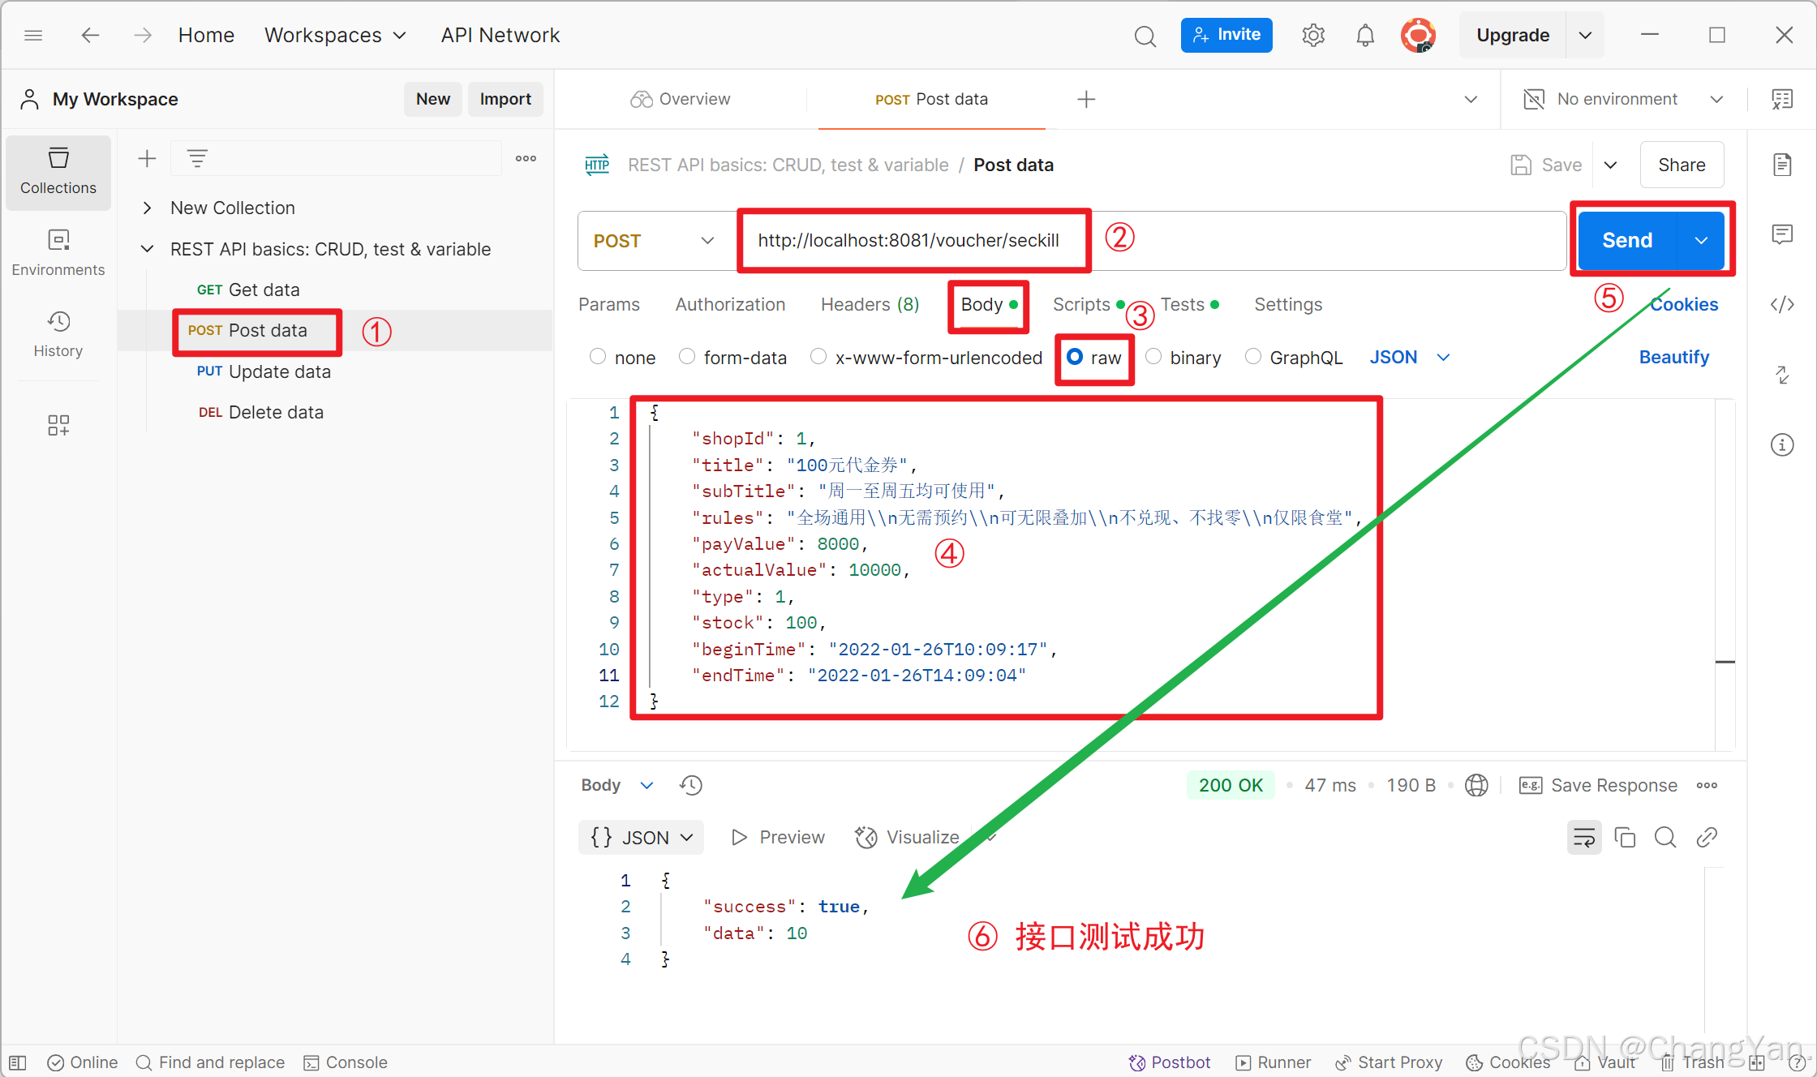
Task: Click the Share button
Action: 1682,165
